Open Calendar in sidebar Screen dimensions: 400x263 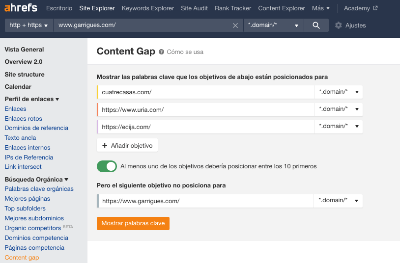[x=18, y=87]
